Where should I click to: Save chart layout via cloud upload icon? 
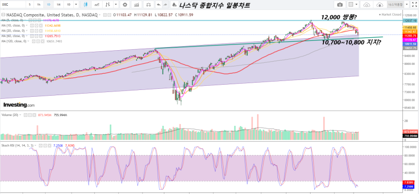(379, 5)
